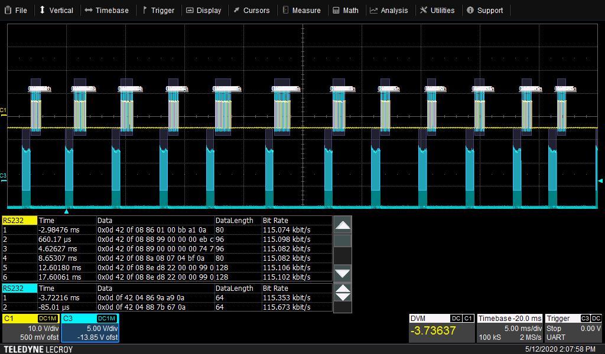Open the Display menu
The width and height of the screenshot is (605, 354).
click(204, 10)
